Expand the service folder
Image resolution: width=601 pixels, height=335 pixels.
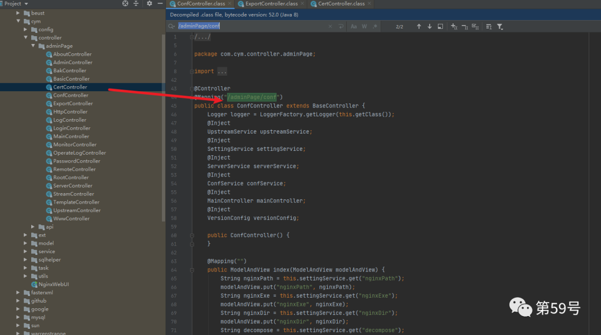(x=25, y=252)
